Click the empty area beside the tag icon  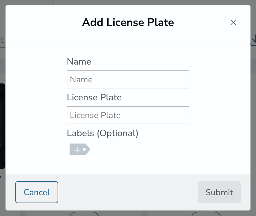(x=139, y=149)
